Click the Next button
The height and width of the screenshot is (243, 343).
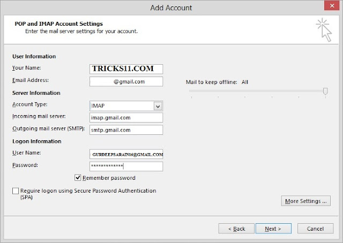(273, 229)
